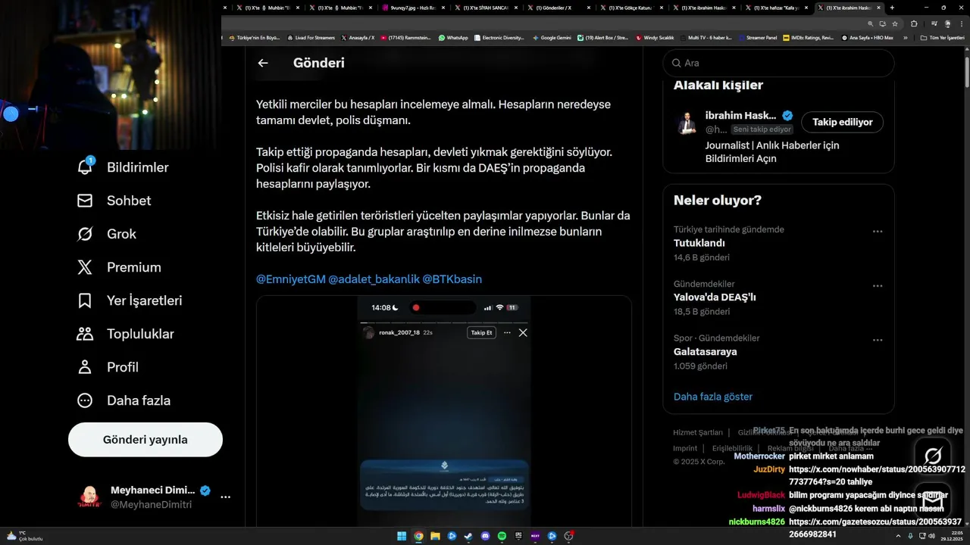
Task: Expand Daha fazla sidebar menu
Action: point(124,400)
